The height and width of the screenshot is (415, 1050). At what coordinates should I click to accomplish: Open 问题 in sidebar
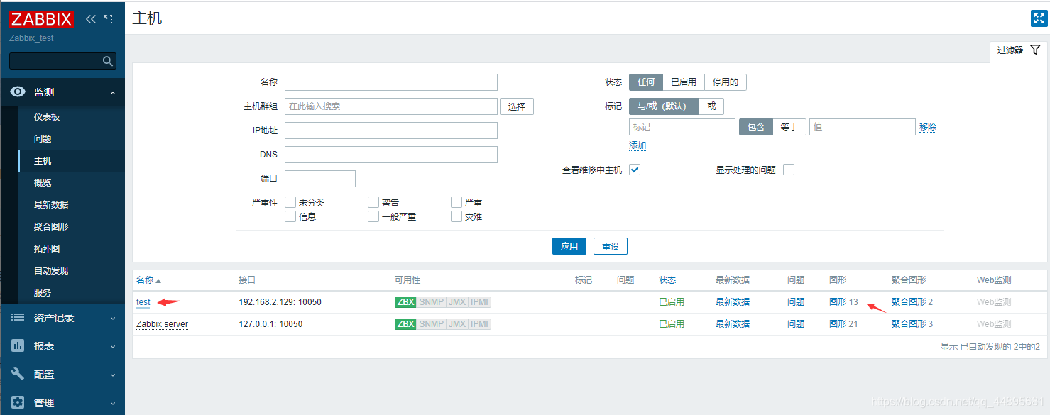pos(71,139)
